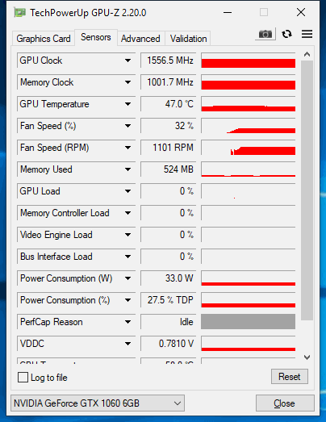Click scrollbar up arrow
The height and width of the screenshot is (422, 326).
tap(307, 55)
